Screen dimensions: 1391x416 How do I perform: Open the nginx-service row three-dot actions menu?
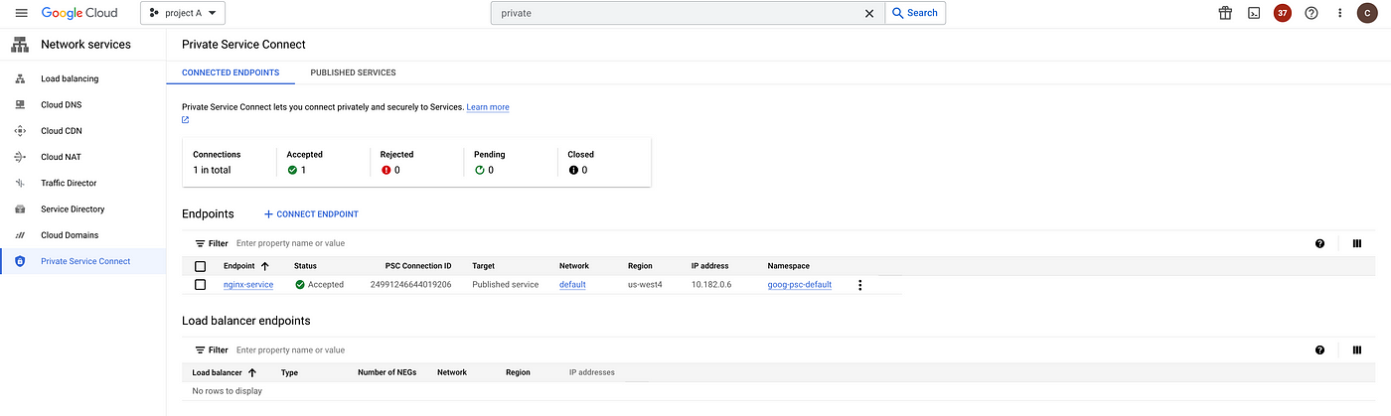tap(860, 285)
